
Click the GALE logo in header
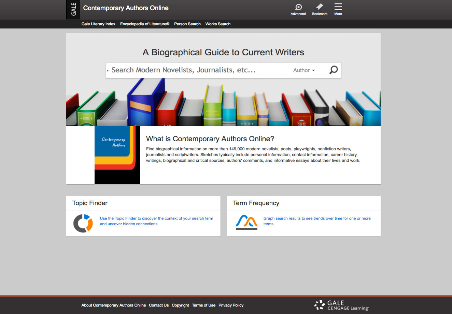73,10
